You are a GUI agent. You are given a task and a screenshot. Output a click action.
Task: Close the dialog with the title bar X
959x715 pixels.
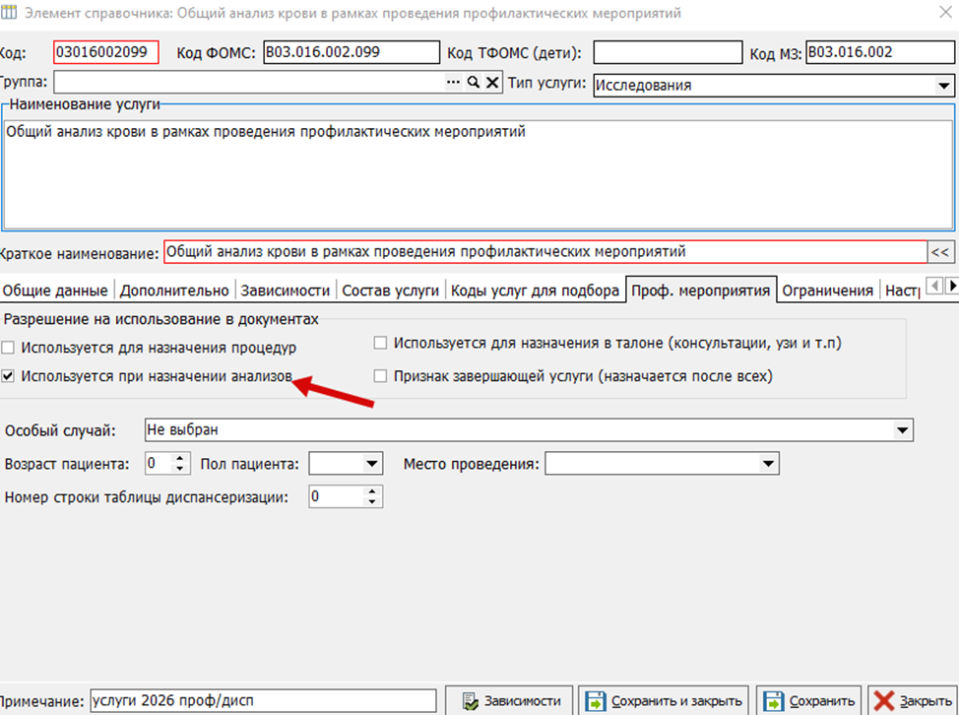pyautogui.click(x=945, y=12)
